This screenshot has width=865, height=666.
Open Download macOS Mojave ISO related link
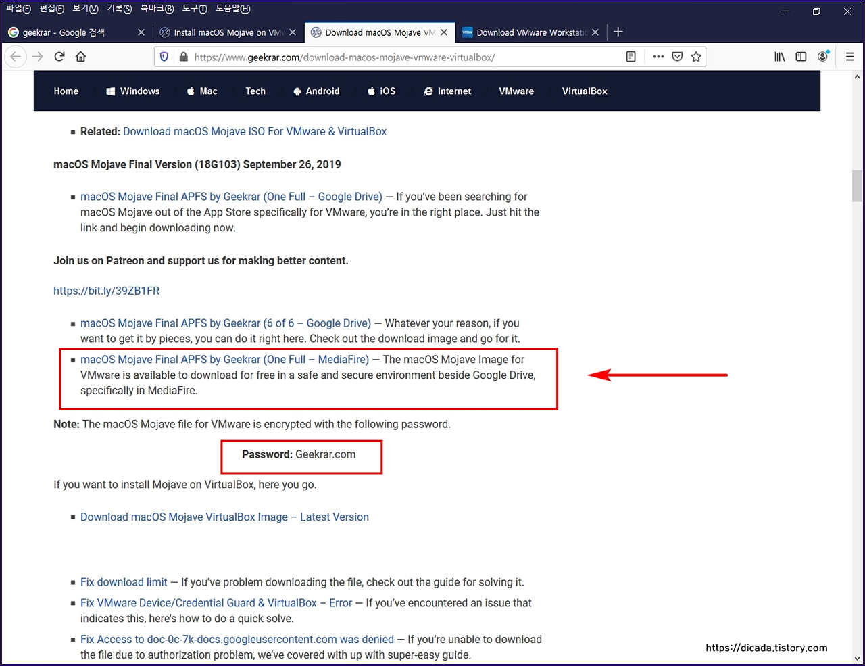[255, 132]
